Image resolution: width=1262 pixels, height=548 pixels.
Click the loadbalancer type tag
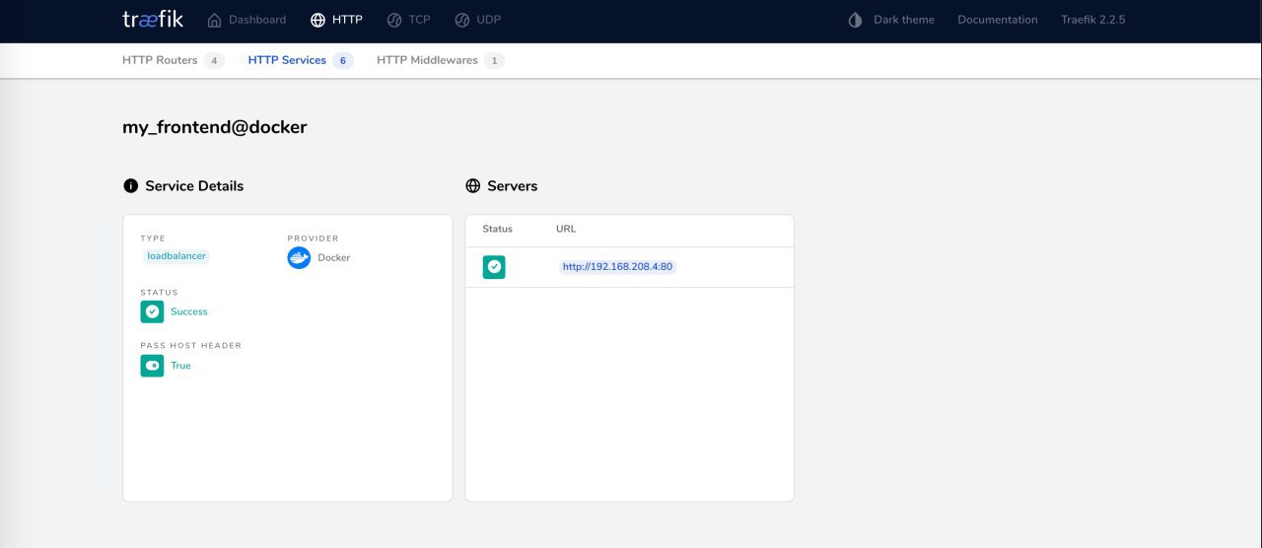point(175,256)
